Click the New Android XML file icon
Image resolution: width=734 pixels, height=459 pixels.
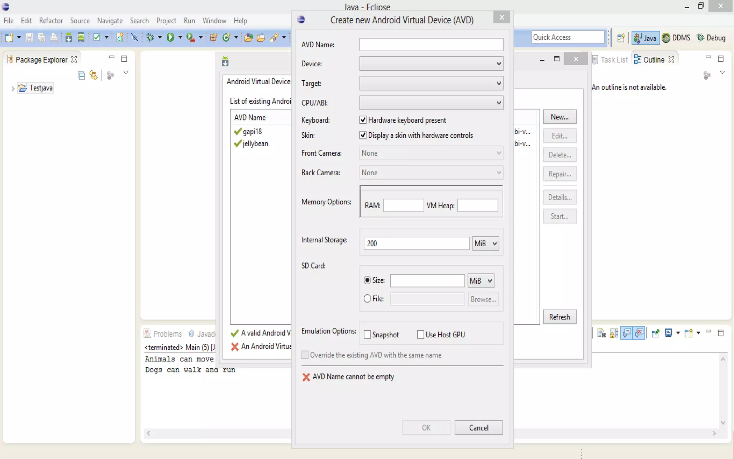(x=120, y=37)
